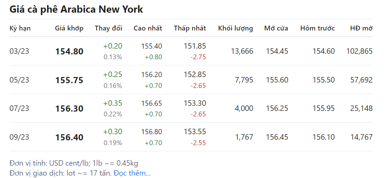This screenshot has width=388, height=178.
Task: Select the "Thấp nhất" column header
Action: [190, 28]
